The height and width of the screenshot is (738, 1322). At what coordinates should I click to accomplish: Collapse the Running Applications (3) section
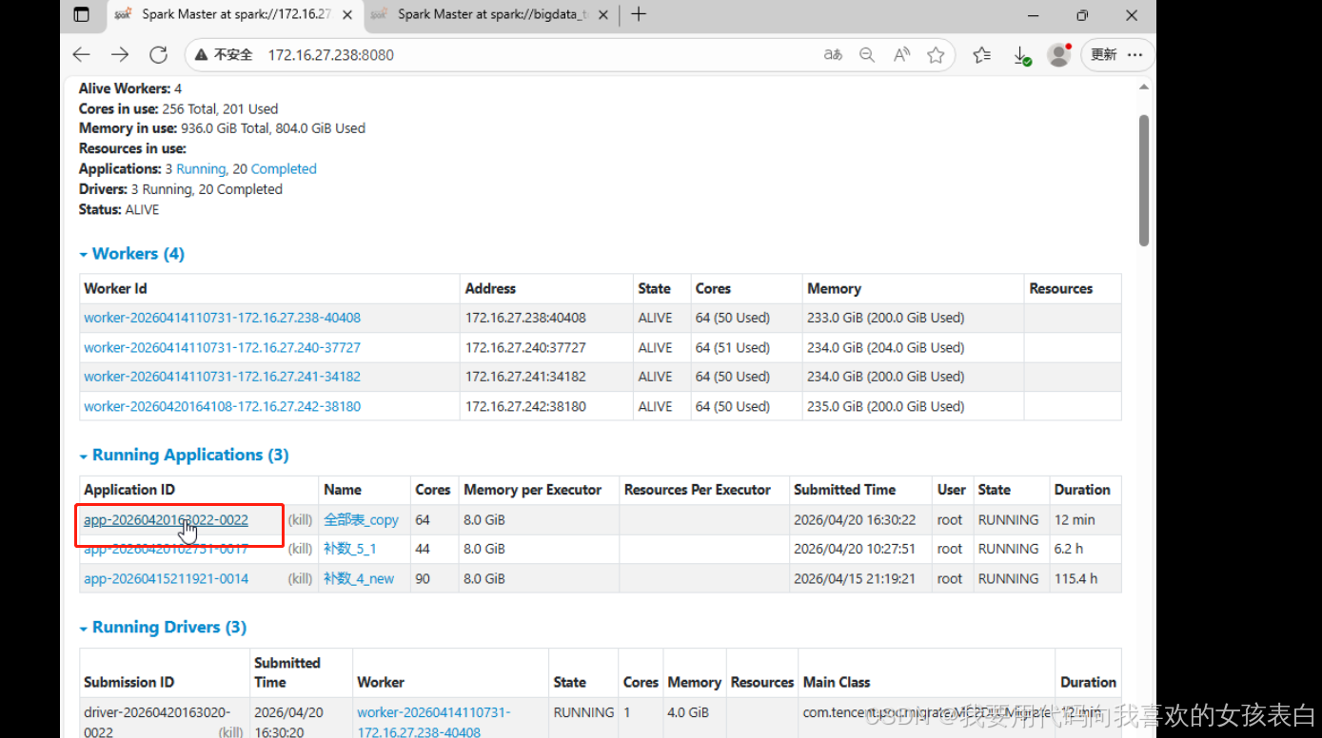tap(184, 455)
